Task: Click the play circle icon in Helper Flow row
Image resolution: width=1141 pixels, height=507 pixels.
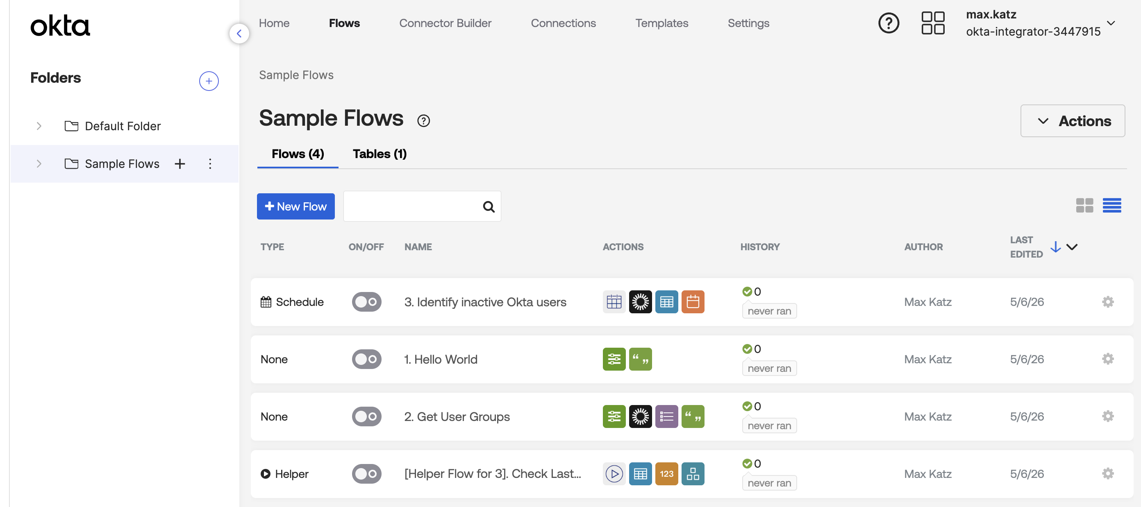Action: (x=614, y=474)
